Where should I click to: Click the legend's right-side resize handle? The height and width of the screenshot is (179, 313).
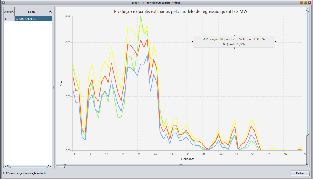pos(276,42)
